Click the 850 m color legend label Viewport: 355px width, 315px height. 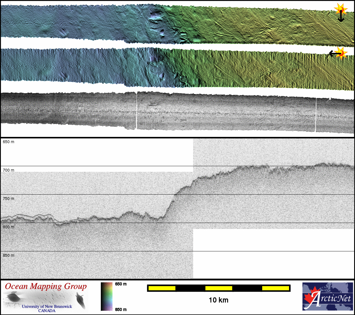tap(121, 309)
